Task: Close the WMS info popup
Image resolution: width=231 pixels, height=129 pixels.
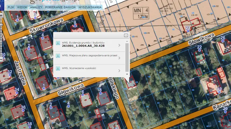Action: [x=126, y=35]
